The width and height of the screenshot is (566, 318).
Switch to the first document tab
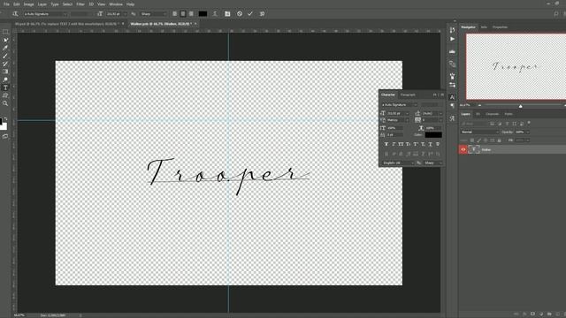point(68,24)
